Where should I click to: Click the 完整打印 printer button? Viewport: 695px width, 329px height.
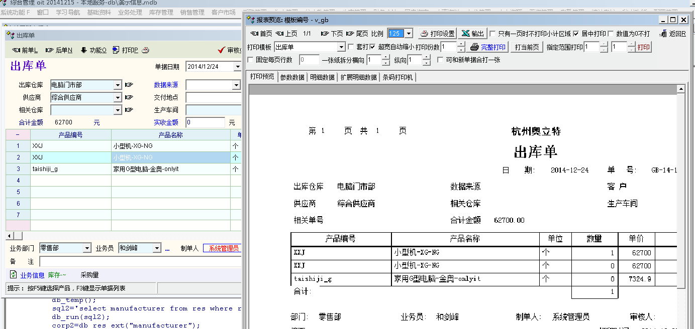pyautogui.click(x=487, y=47)
